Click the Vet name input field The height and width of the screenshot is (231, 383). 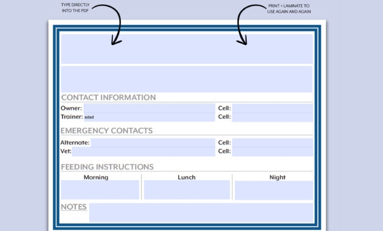[143, 151]
